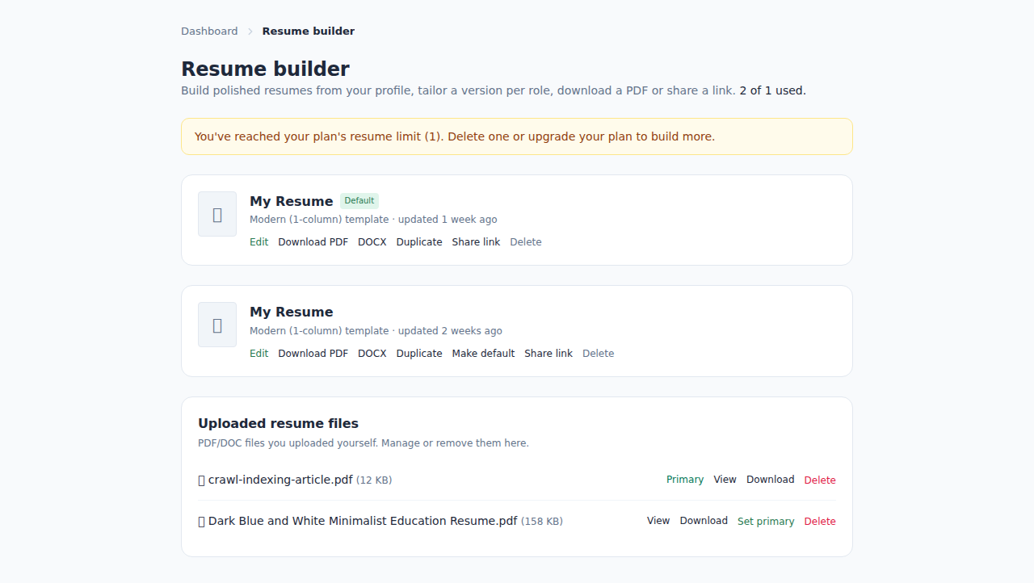Click the resume limit warning banner
1034x583 pixels.
click(517, 136)
